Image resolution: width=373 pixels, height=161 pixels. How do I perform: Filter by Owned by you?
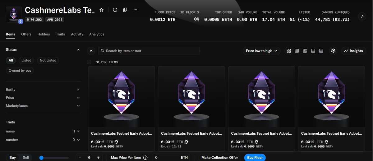[x=20, y=70]
